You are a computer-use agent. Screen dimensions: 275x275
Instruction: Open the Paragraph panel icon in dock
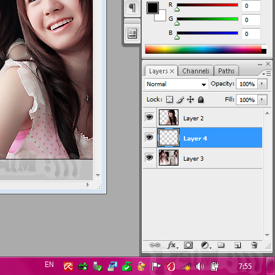coord(132,34)
